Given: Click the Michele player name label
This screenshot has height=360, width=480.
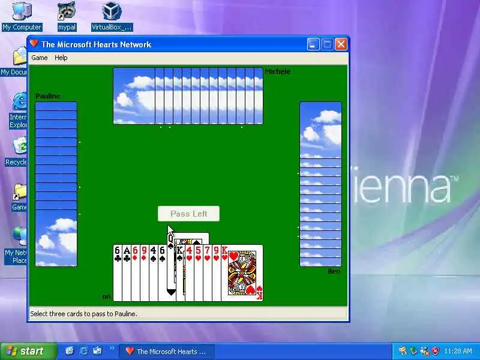Looking at the screenshot, I should [277, 71].
